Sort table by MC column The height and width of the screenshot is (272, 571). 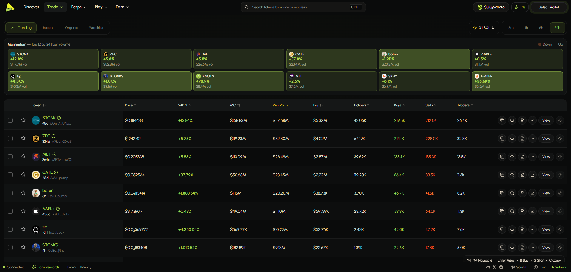click(x=235, y=105)
